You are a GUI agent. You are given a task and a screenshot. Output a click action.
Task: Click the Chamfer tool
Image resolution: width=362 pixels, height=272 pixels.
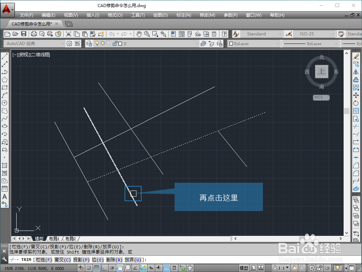(356, 165)
